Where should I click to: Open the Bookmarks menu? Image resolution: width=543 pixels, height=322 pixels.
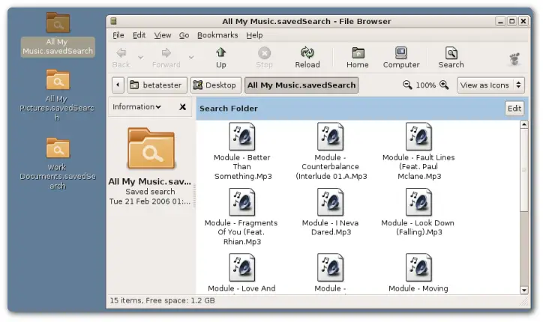tap(217, 35)
